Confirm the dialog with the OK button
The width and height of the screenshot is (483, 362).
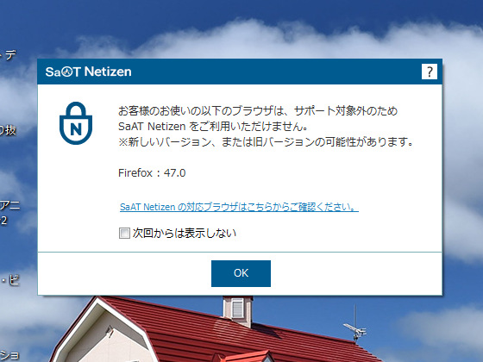(241, 273)
